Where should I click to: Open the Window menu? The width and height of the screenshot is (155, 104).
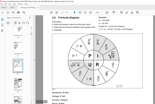coord(20,4)
